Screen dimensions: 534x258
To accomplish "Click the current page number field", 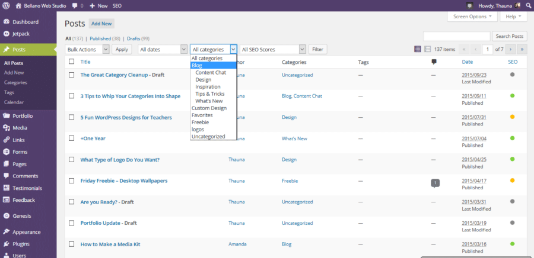I will click(x=487, y=49).
